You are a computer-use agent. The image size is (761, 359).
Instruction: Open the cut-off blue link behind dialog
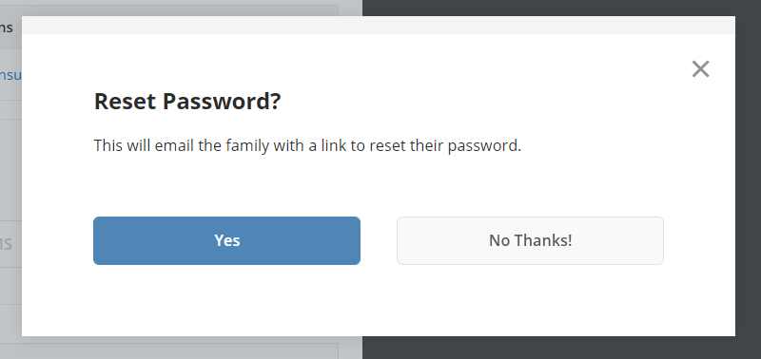(10, 76)
